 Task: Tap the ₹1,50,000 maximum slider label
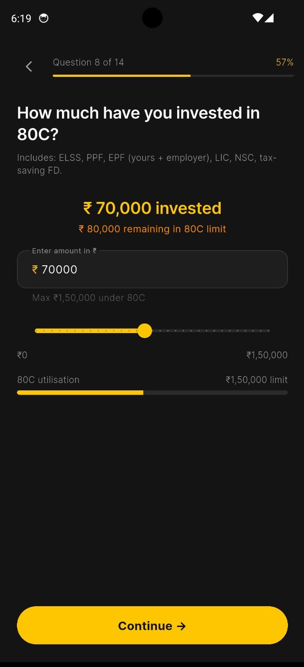tap(267, 355)
